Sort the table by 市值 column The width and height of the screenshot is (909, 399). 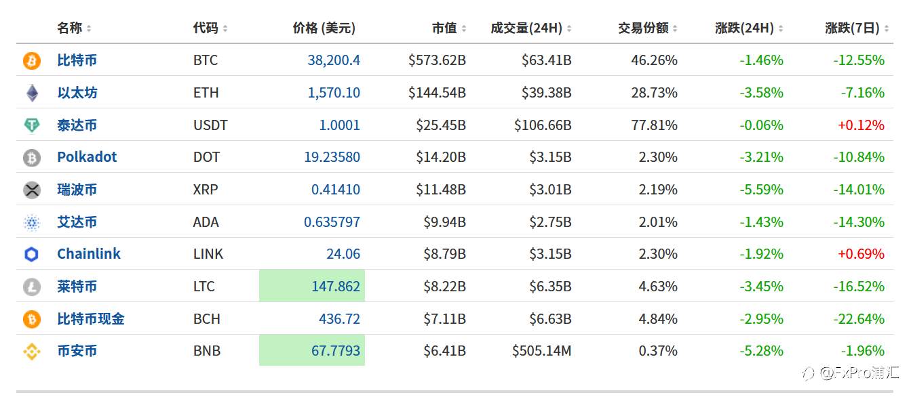pos(450,28)
